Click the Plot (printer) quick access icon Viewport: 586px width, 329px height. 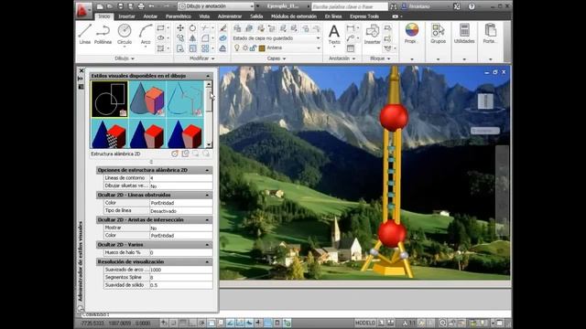[x=141, y=6]
